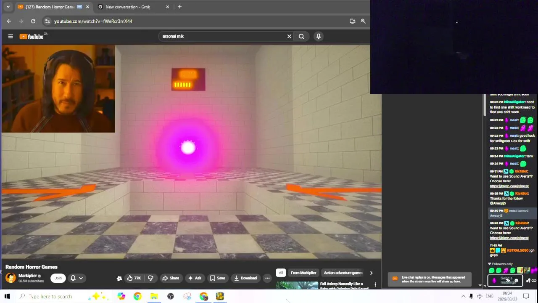The image size is (538, 303).
Task: Click the install app icon in address bar
Action: [352, 21]
